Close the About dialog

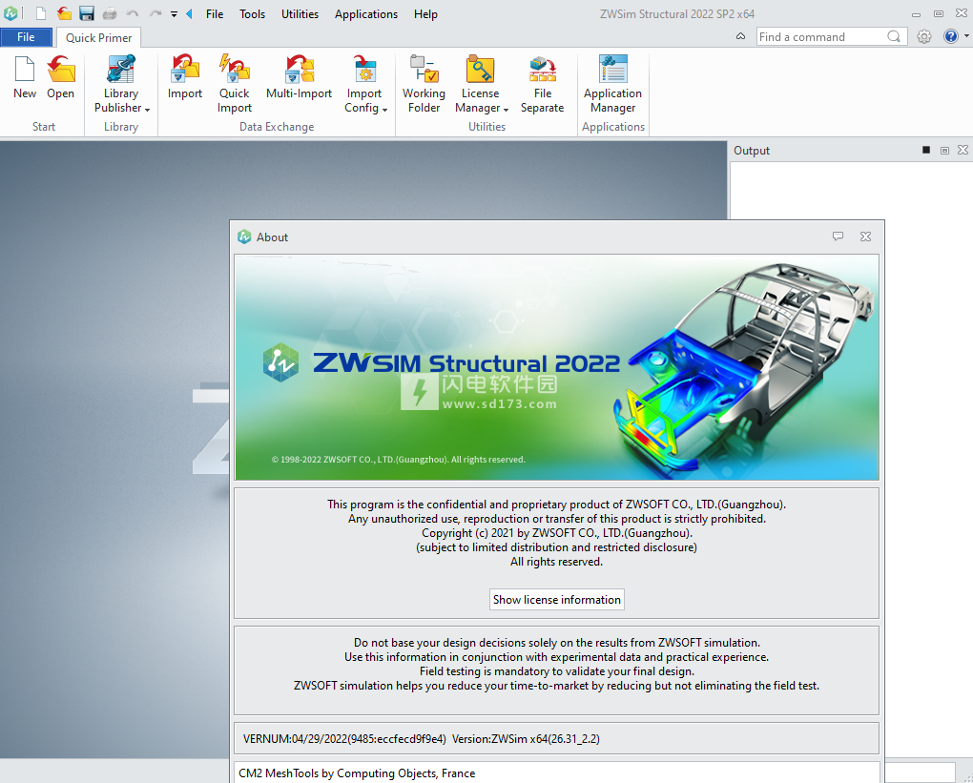(865, 237)
